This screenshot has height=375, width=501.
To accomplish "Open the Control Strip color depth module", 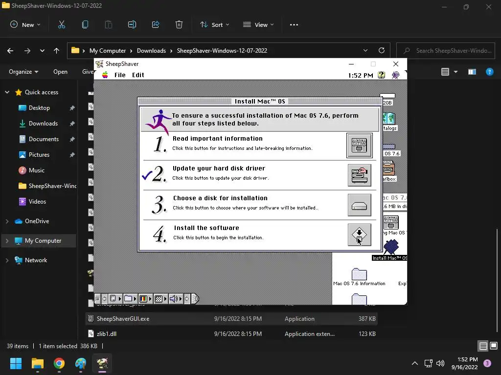I will tap(145, 299).
